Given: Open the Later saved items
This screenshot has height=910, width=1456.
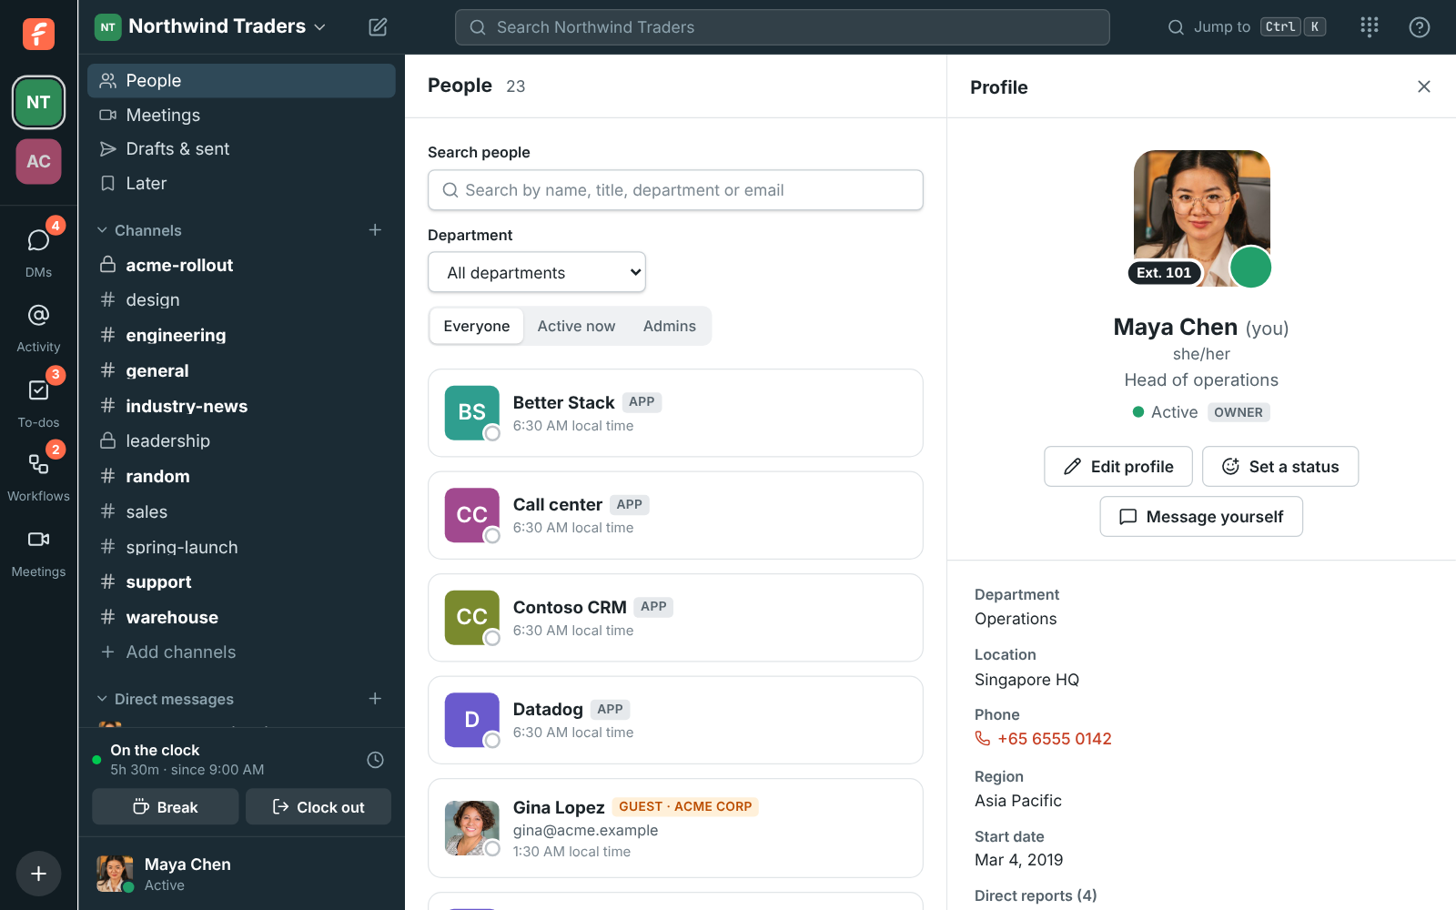Looking at the screenshot, I should coord(241,183).
